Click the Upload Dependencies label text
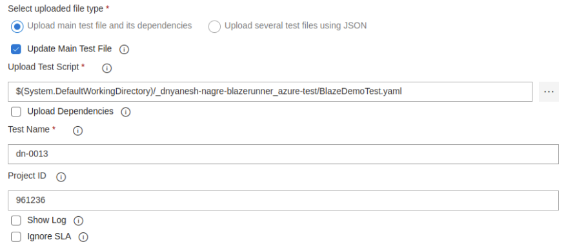Screen dimensions: 566x242 70,111
